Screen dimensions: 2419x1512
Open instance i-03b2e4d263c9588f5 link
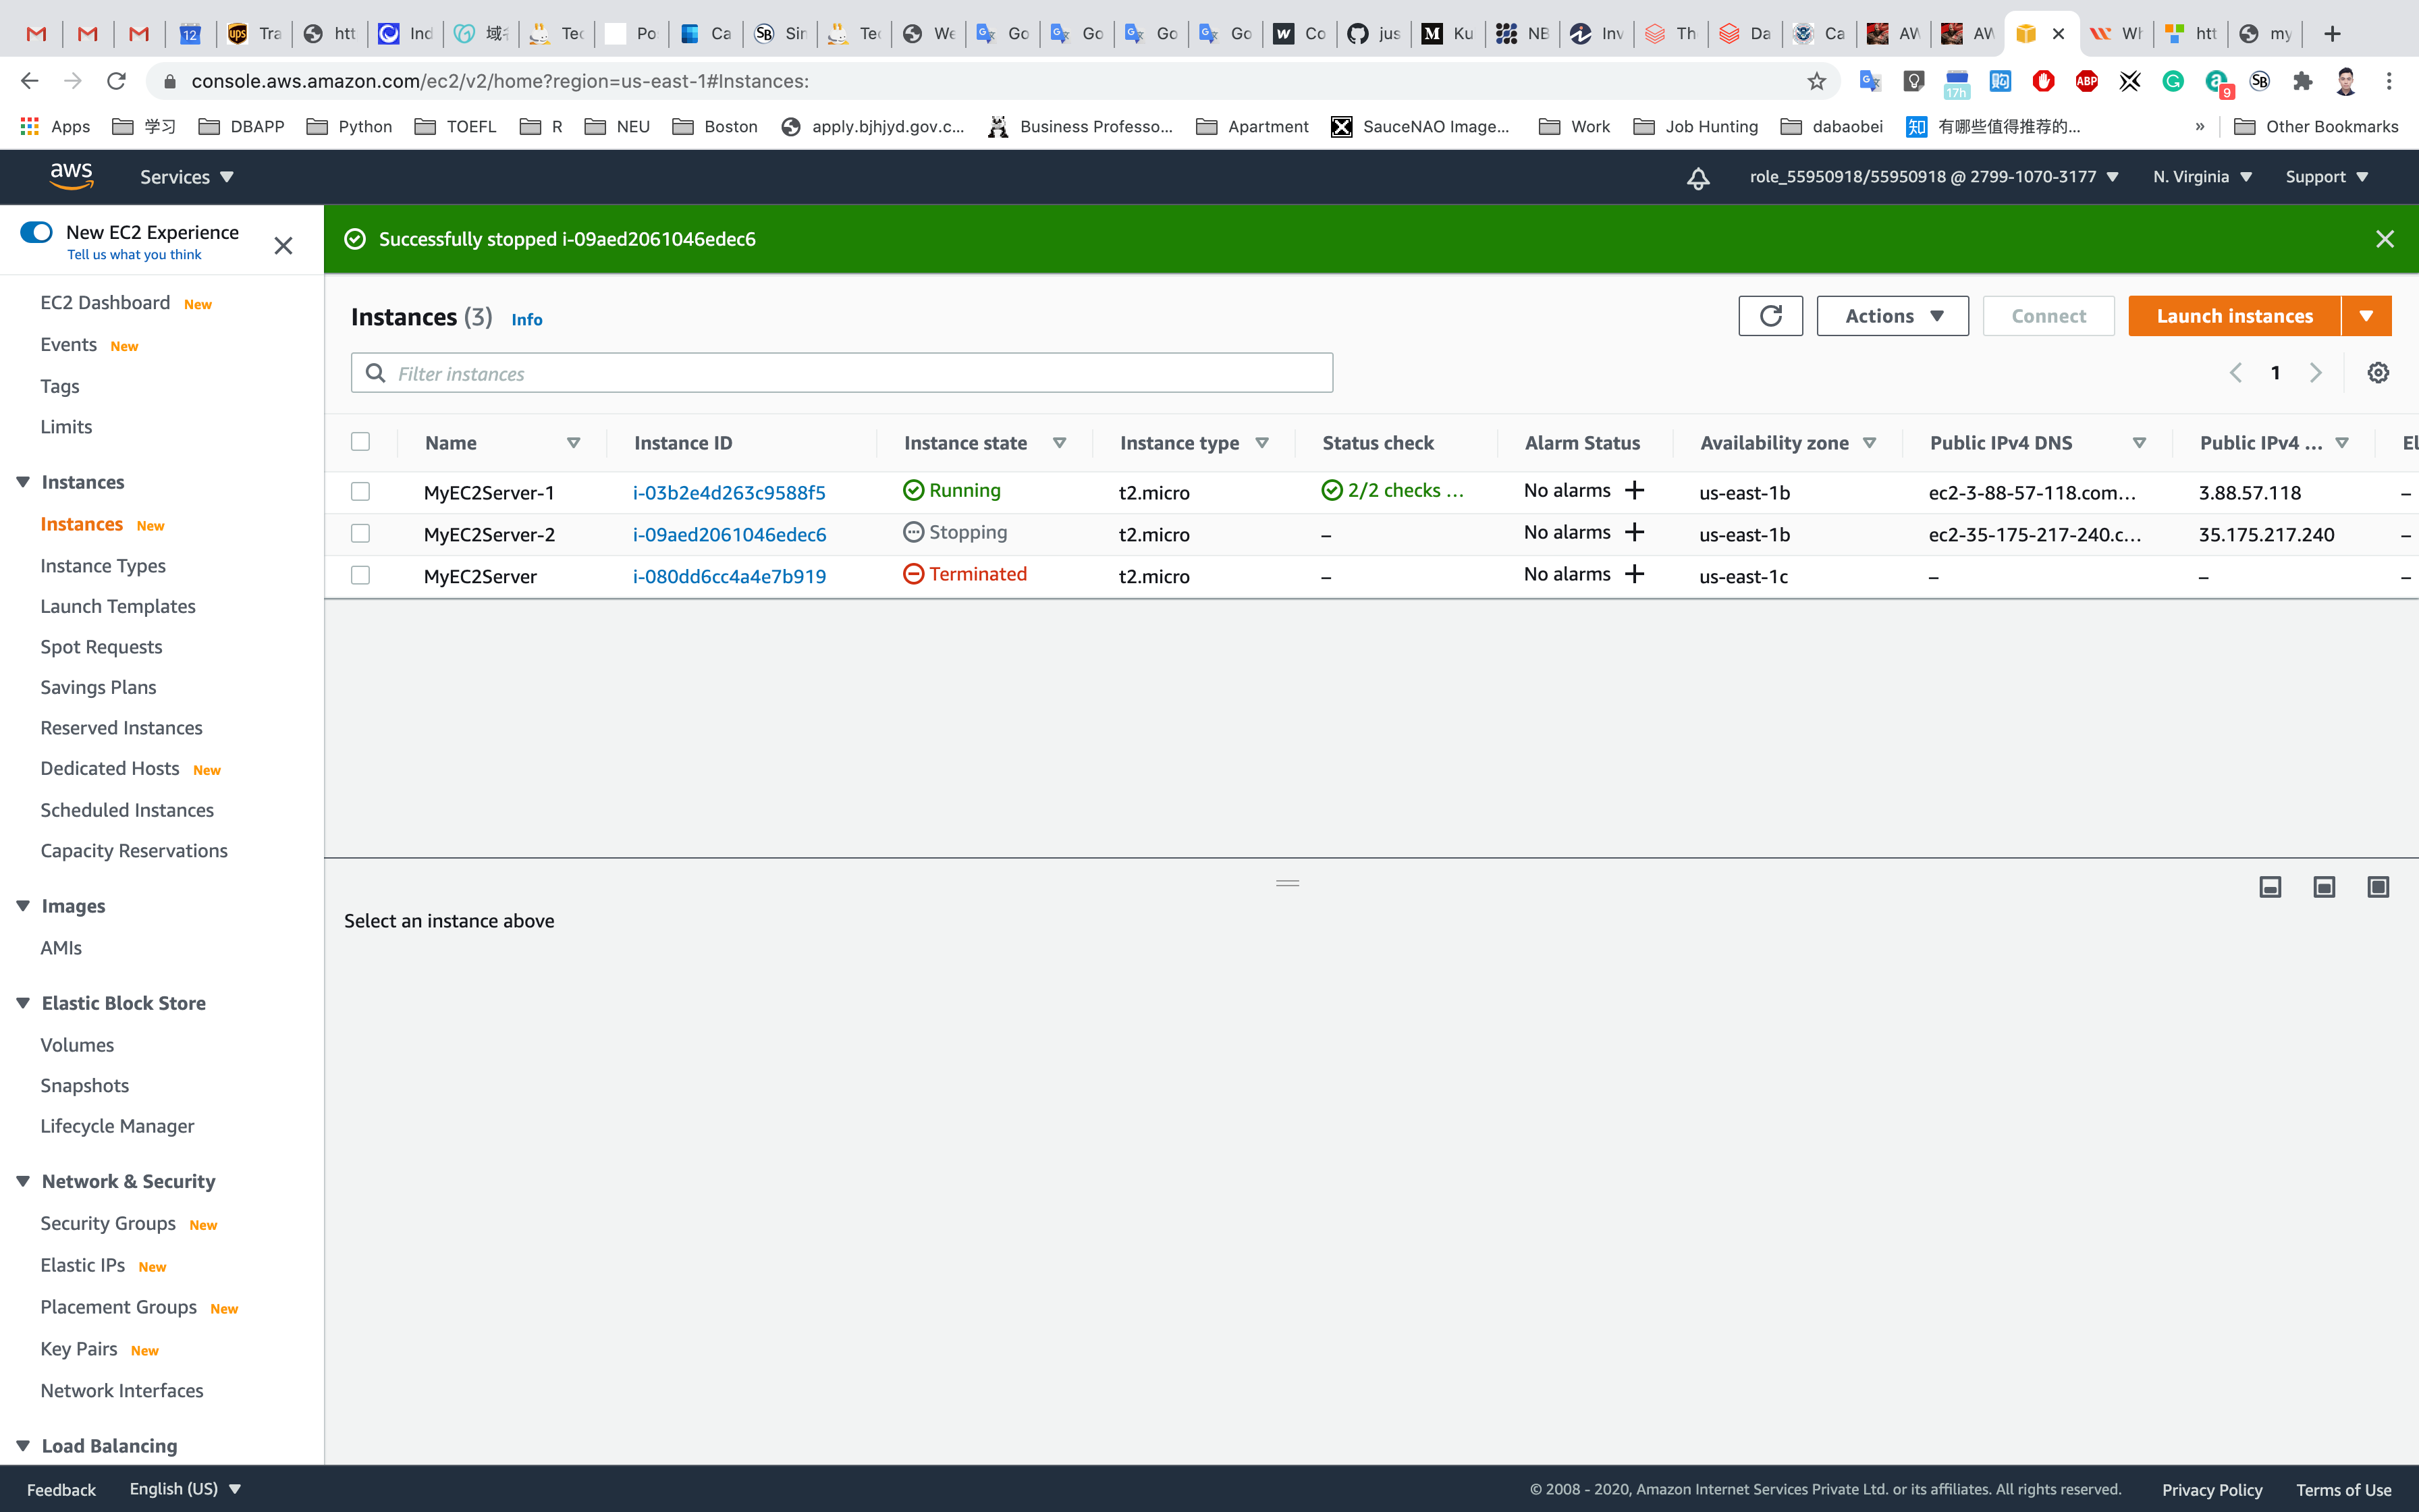[729, 492]
